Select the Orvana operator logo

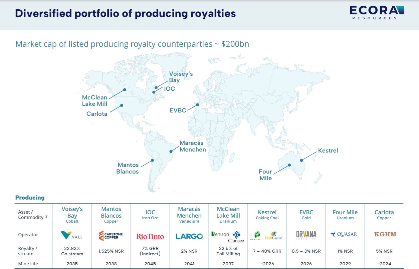click(306, 235)
